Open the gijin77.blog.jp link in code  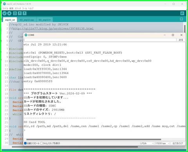tap(53, 29)
